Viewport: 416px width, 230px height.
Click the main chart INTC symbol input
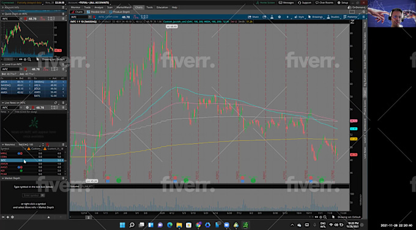coord(80,17)
